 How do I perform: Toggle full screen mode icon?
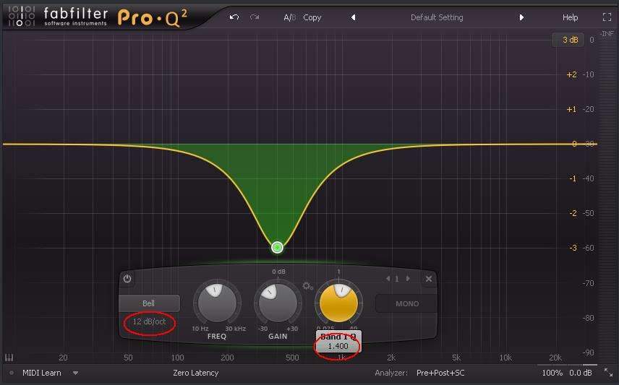607,17
